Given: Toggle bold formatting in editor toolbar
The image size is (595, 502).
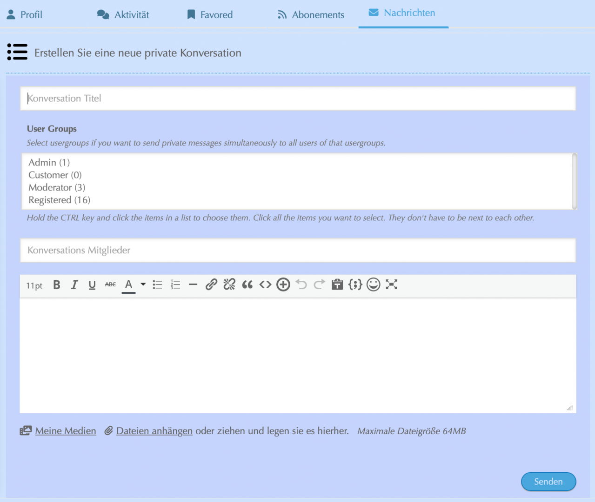Looking at the screenshot, I should point(57,285).
